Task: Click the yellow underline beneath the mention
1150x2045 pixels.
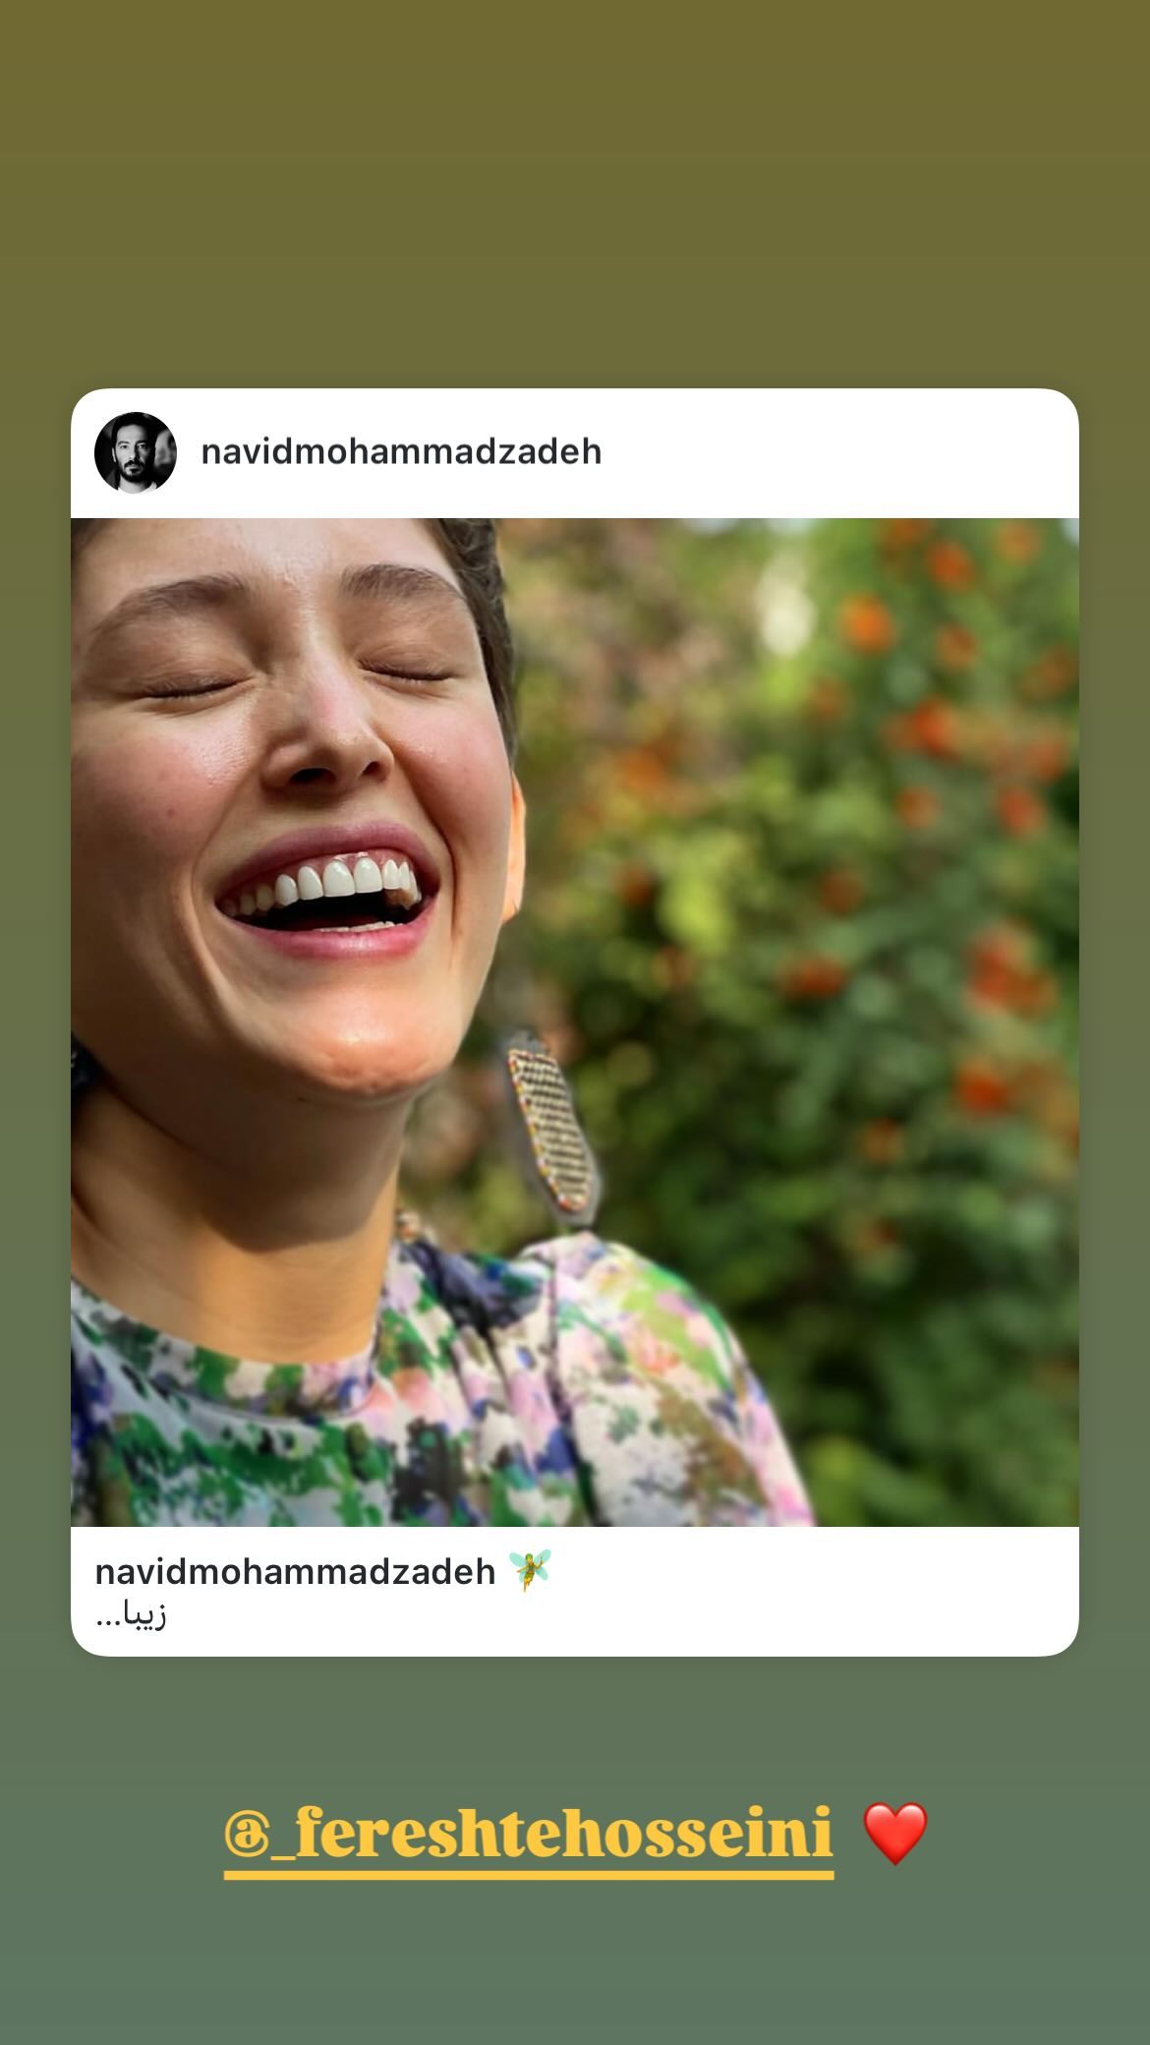Action: click(529, 1876)
